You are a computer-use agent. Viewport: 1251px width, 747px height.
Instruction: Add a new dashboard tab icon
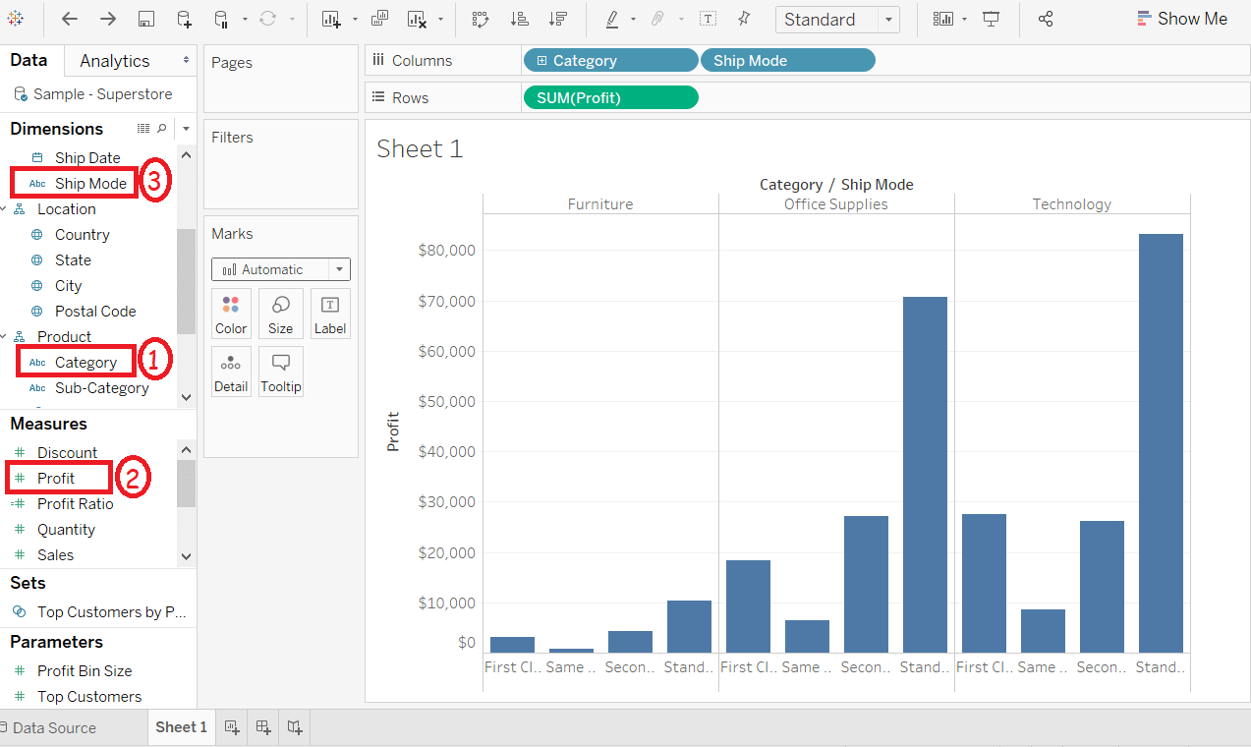pos(263,727)
